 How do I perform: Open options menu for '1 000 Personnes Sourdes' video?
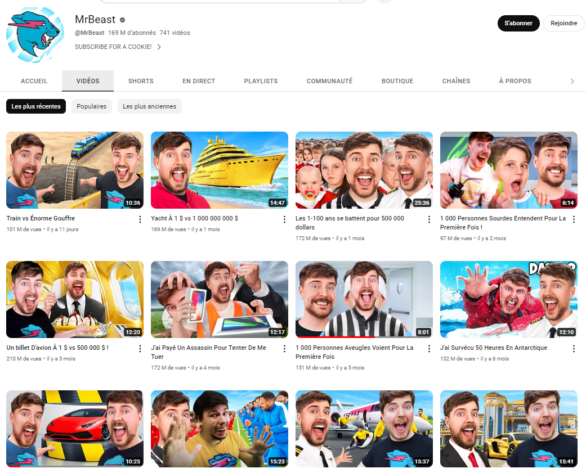pos(574,219)
